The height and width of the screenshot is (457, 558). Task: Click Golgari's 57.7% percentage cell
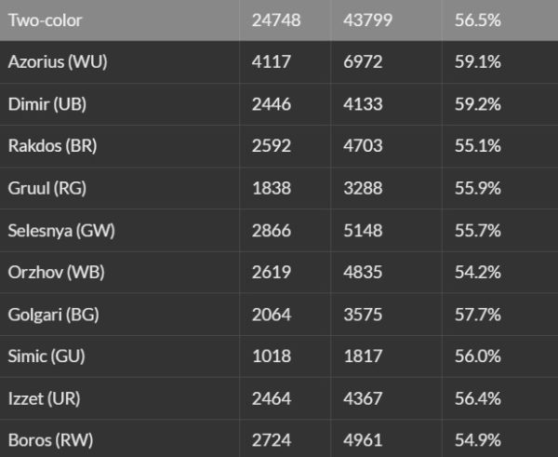[479, 315]
